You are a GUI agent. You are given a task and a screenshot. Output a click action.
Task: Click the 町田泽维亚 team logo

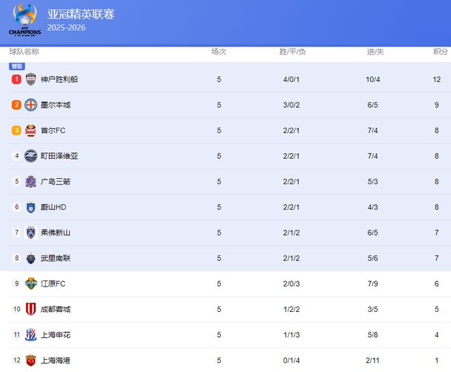pyautogui.click(x=31, y=156)
